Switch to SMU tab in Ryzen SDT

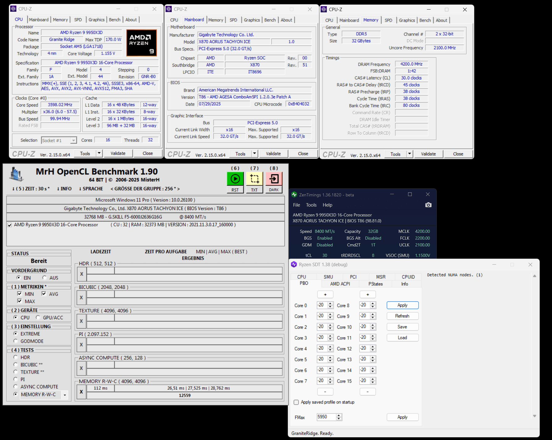point(328,277)
